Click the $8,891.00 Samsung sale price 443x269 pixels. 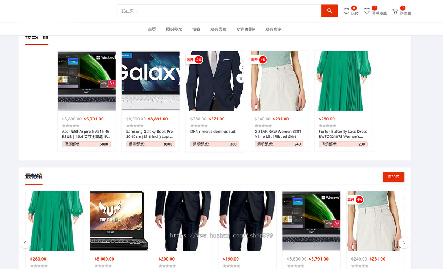(x=158, y=119)
